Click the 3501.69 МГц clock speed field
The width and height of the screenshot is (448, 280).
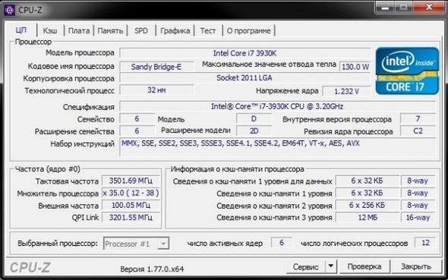point(131,181)
